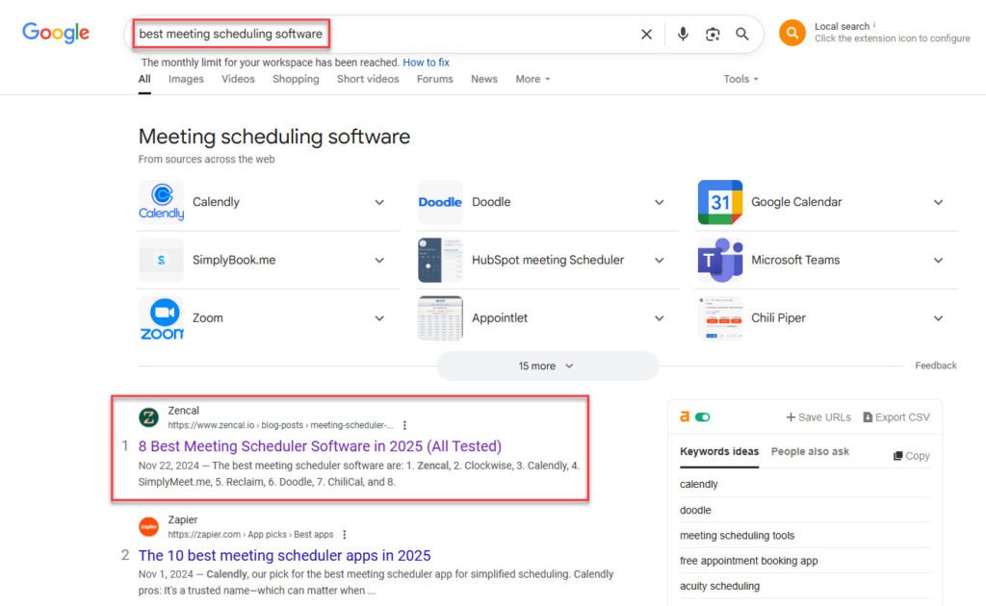Expand the Zoom entry

(x=379, y=318)
